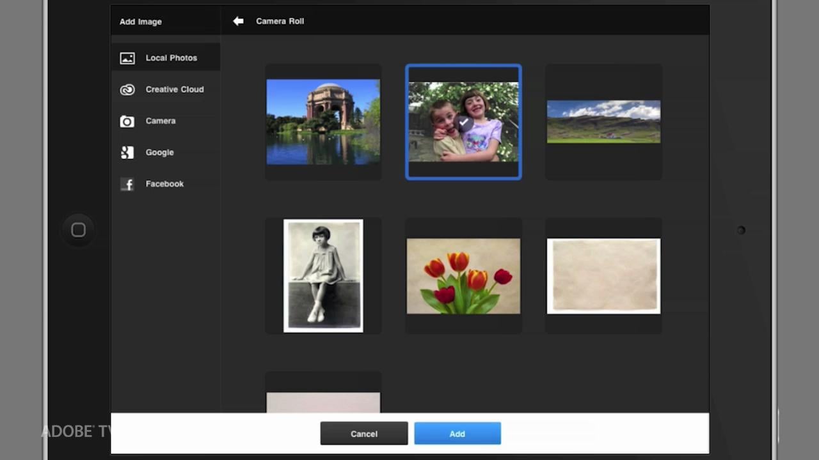
Task: Select the tulips photo thumbnail
Action: [x=463, y=276]
